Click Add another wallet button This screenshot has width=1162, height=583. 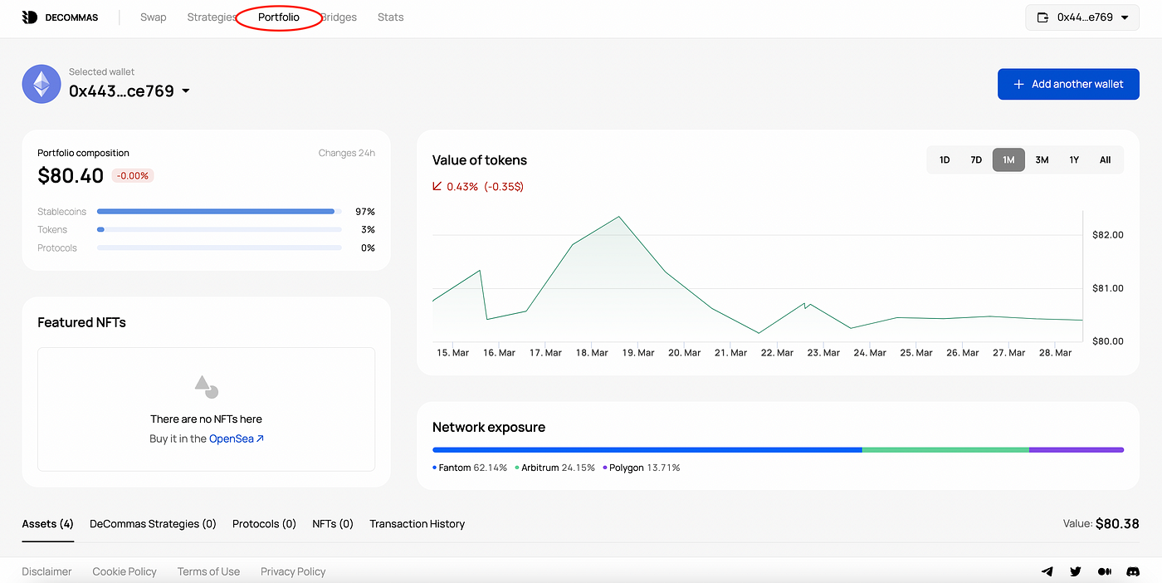click(x=1068, y=84)
